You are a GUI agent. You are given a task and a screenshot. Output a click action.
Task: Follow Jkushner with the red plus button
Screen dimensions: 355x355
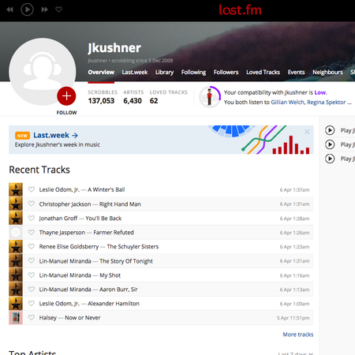click(x=66, y=96)
